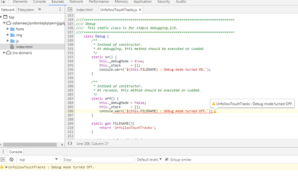Open the top execution context dropdown
The height and width of the screenshot is (176, 298).
click(x=38, y=160)
